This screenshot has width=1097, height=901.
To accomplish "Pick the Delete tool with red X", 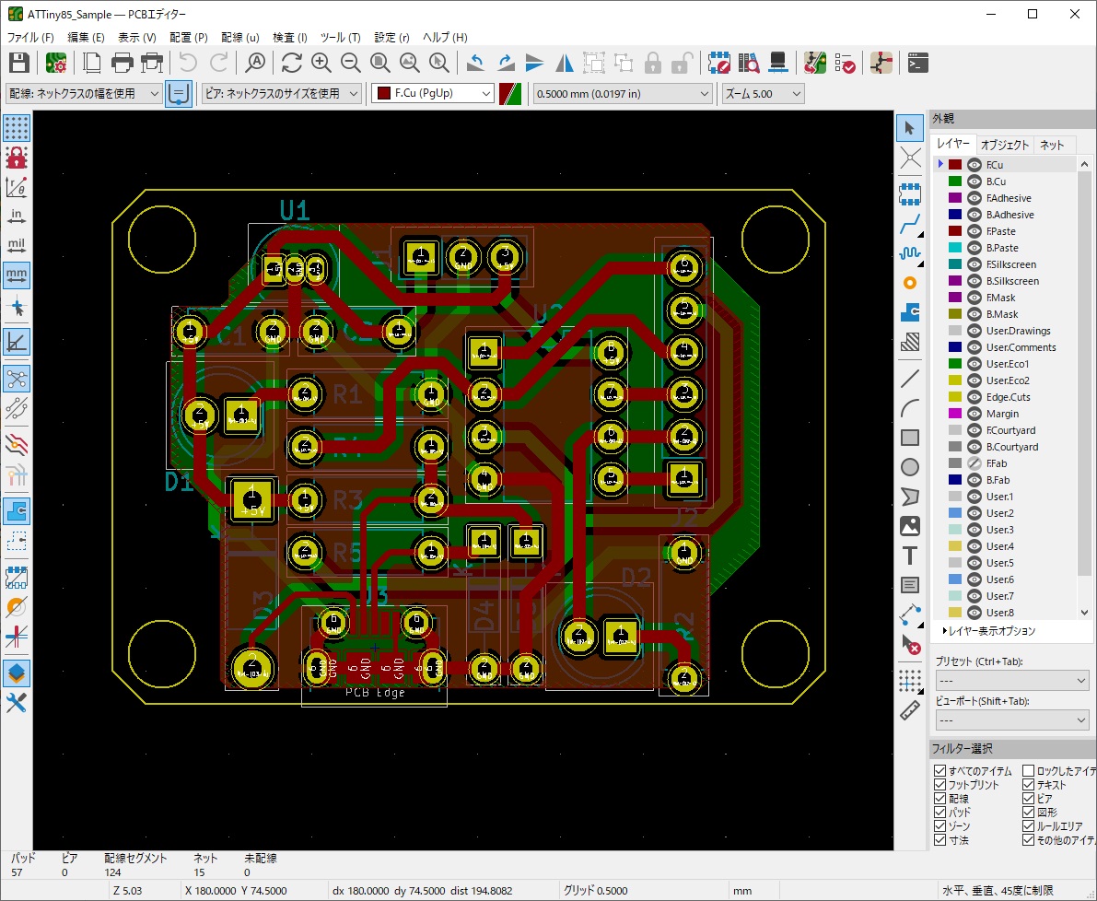I will click(909, 644).
